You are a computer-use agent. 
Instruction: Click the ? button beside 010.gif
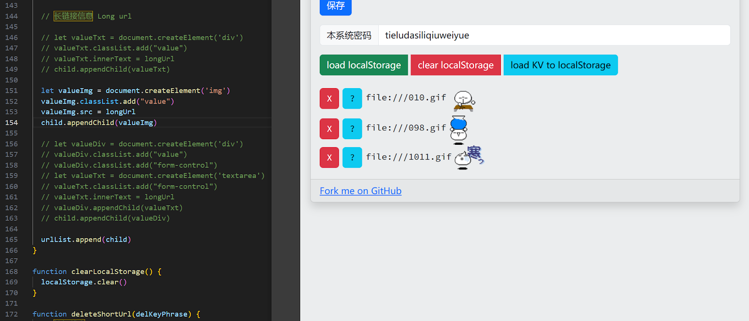352,99
